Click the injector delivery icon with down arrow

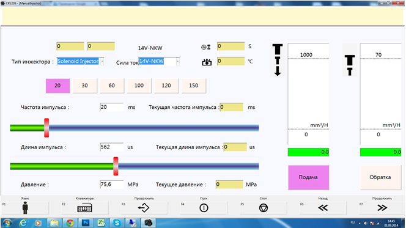(x=278, y=60)
